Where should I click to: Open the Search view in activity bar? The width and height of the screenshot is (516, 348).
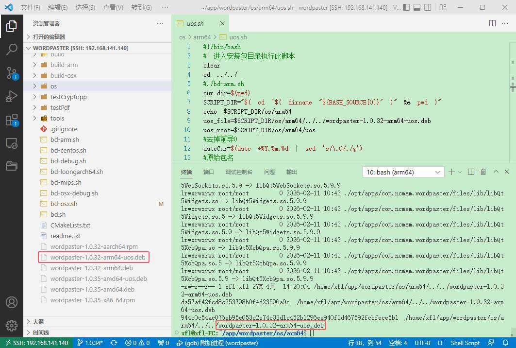[12, 49]
